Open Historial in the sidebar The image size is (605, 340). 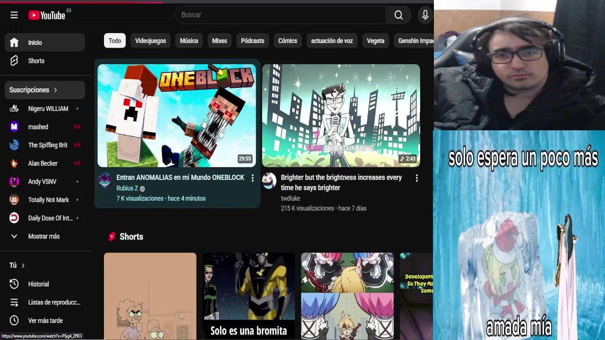click(45, 284)
